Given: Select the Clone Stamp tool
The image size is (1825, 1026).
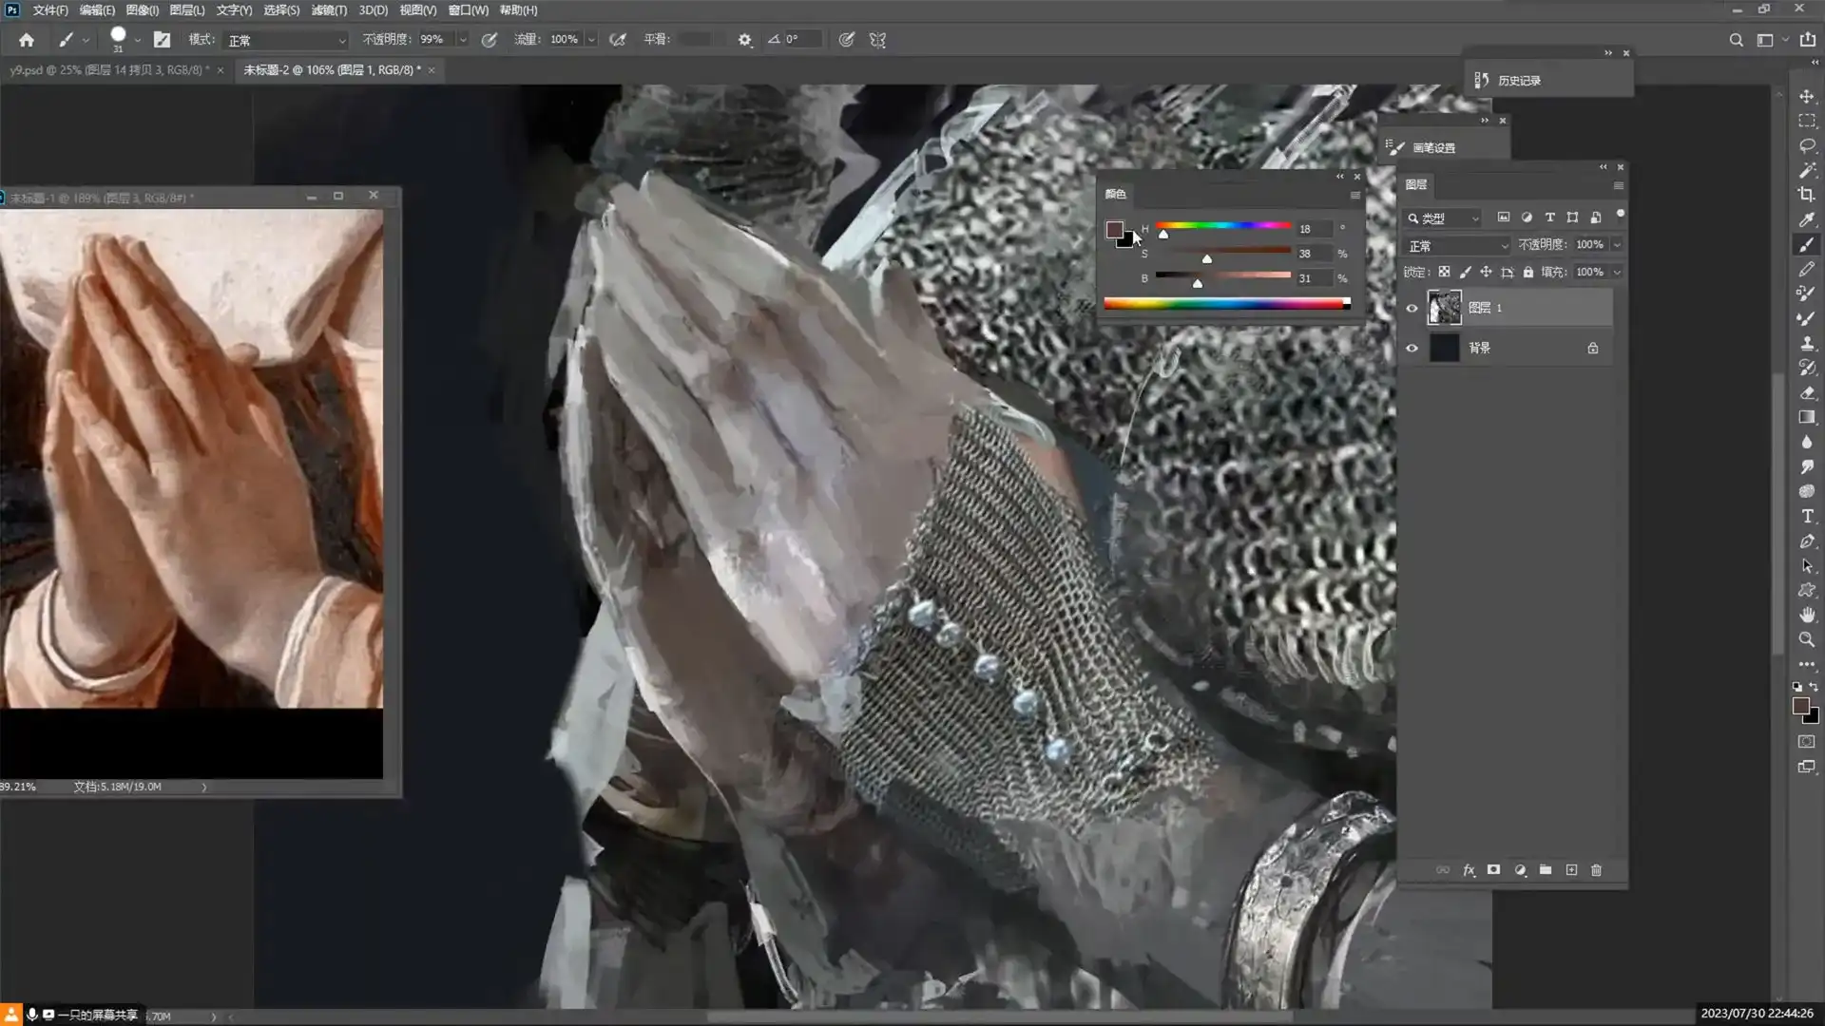Looking at the screenshot, I should (1806, 343).
